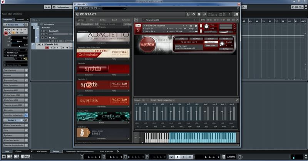This screenshot has width=308, height=161.
Task: Open the MixConsole tab in lower zone
Action: click(42, 151)
